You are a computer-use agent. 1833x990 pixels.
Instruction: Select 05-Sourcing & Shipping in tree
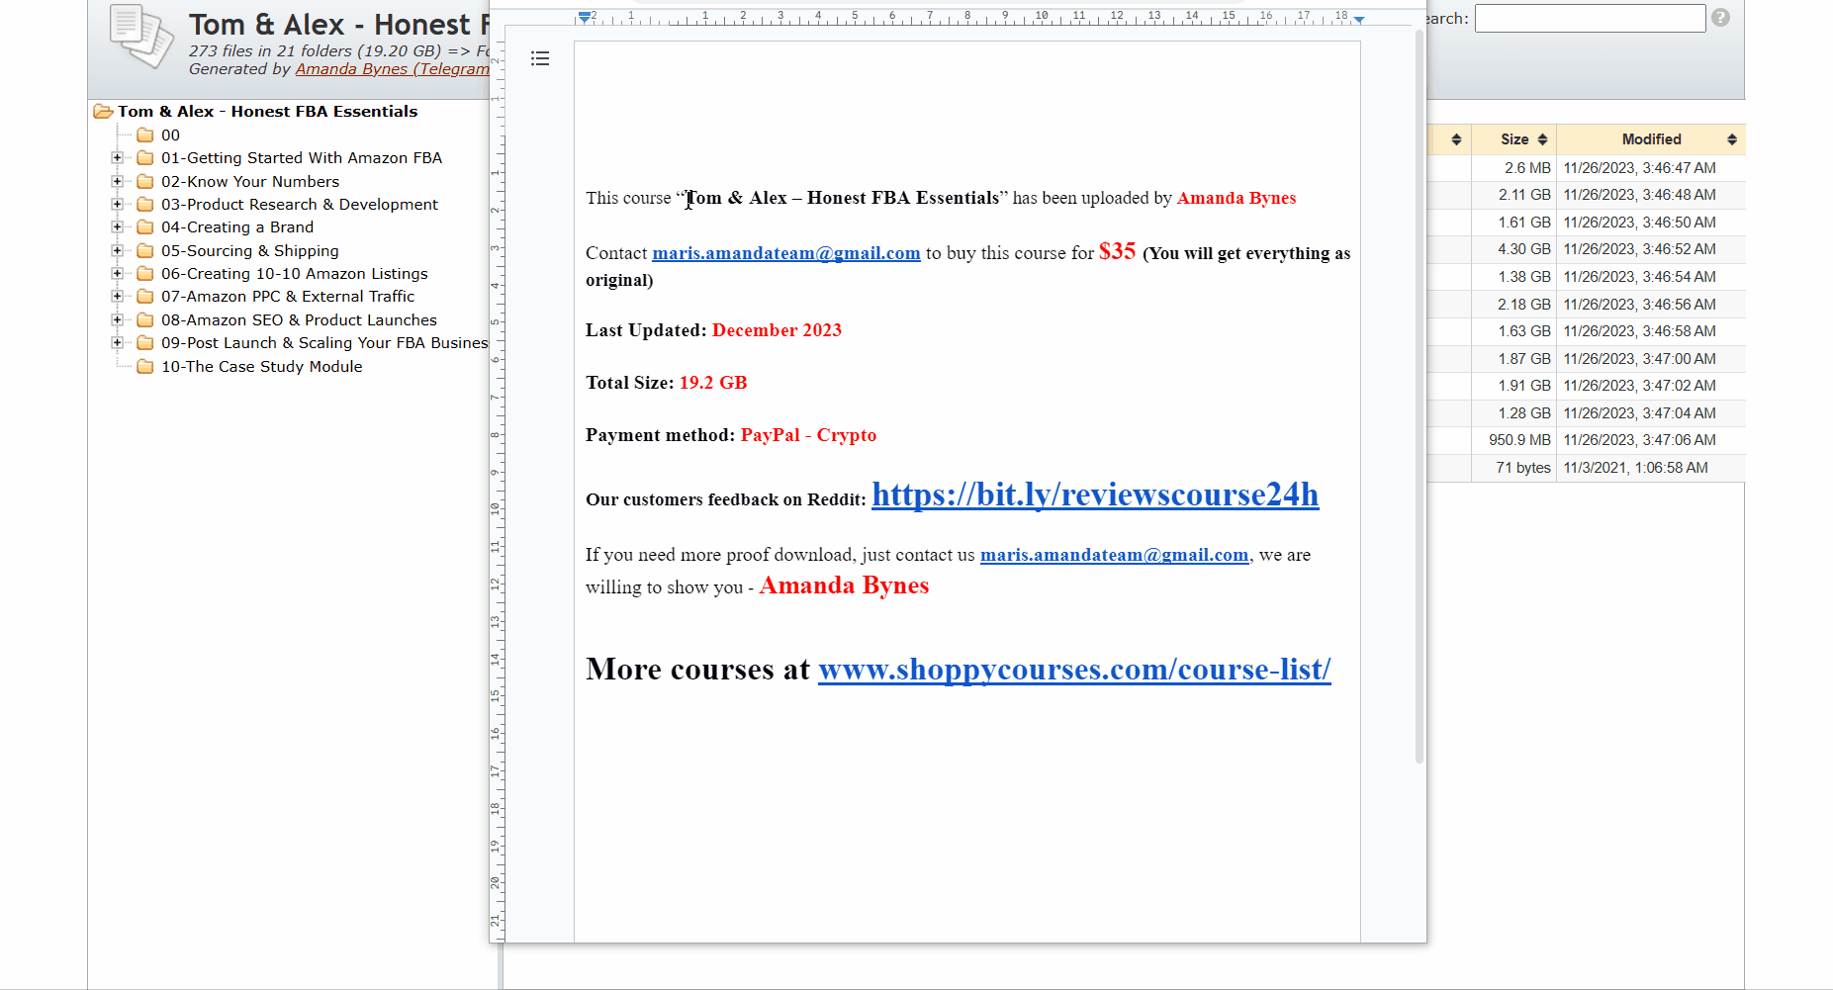click(x=249, y=251)
